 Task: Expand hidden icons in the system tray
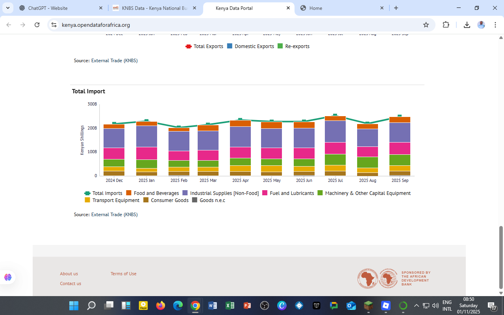point(416,305)
